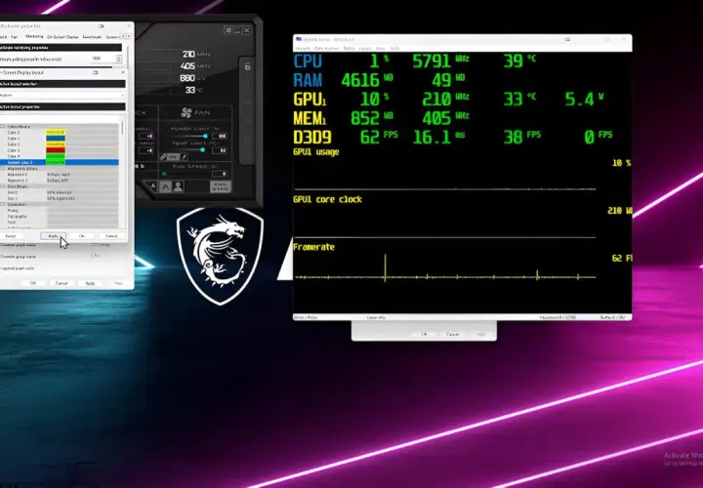Click Apply in the On-Screen Display layout dialog
This screenshot has height=488, width=703.
click(53, 236)
